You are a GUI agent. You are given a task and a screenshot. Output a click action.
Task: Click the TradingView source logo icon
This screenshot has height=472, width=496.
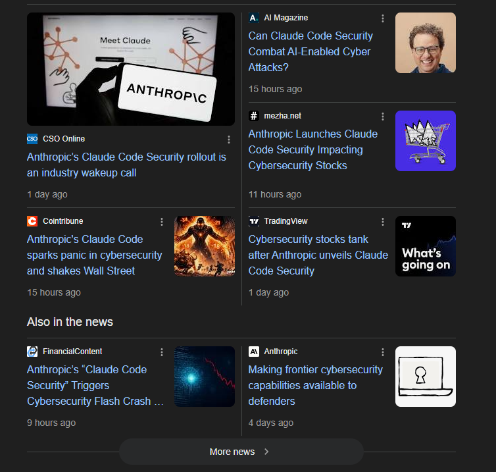[254, 221]
